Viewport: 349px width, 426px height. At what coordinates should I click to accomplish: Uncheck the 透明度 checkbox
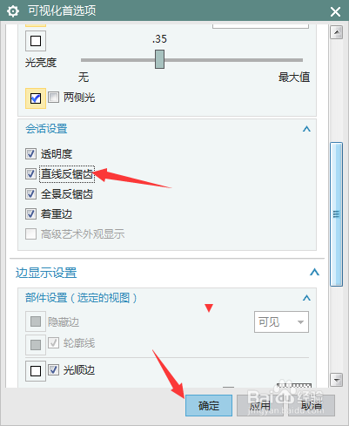[x=30, y=154]
